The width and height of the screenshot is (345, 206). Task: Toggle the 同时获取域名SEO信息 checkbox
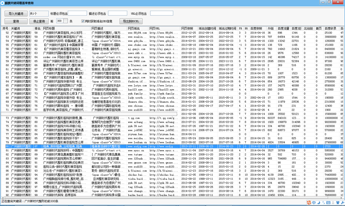pyautogui.click(x=83, y=21)
